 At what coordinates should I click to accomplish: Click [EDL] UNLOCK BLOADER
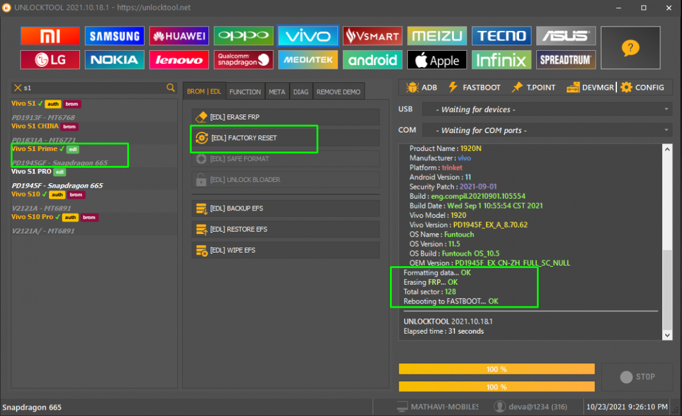[x=285, y=180]
